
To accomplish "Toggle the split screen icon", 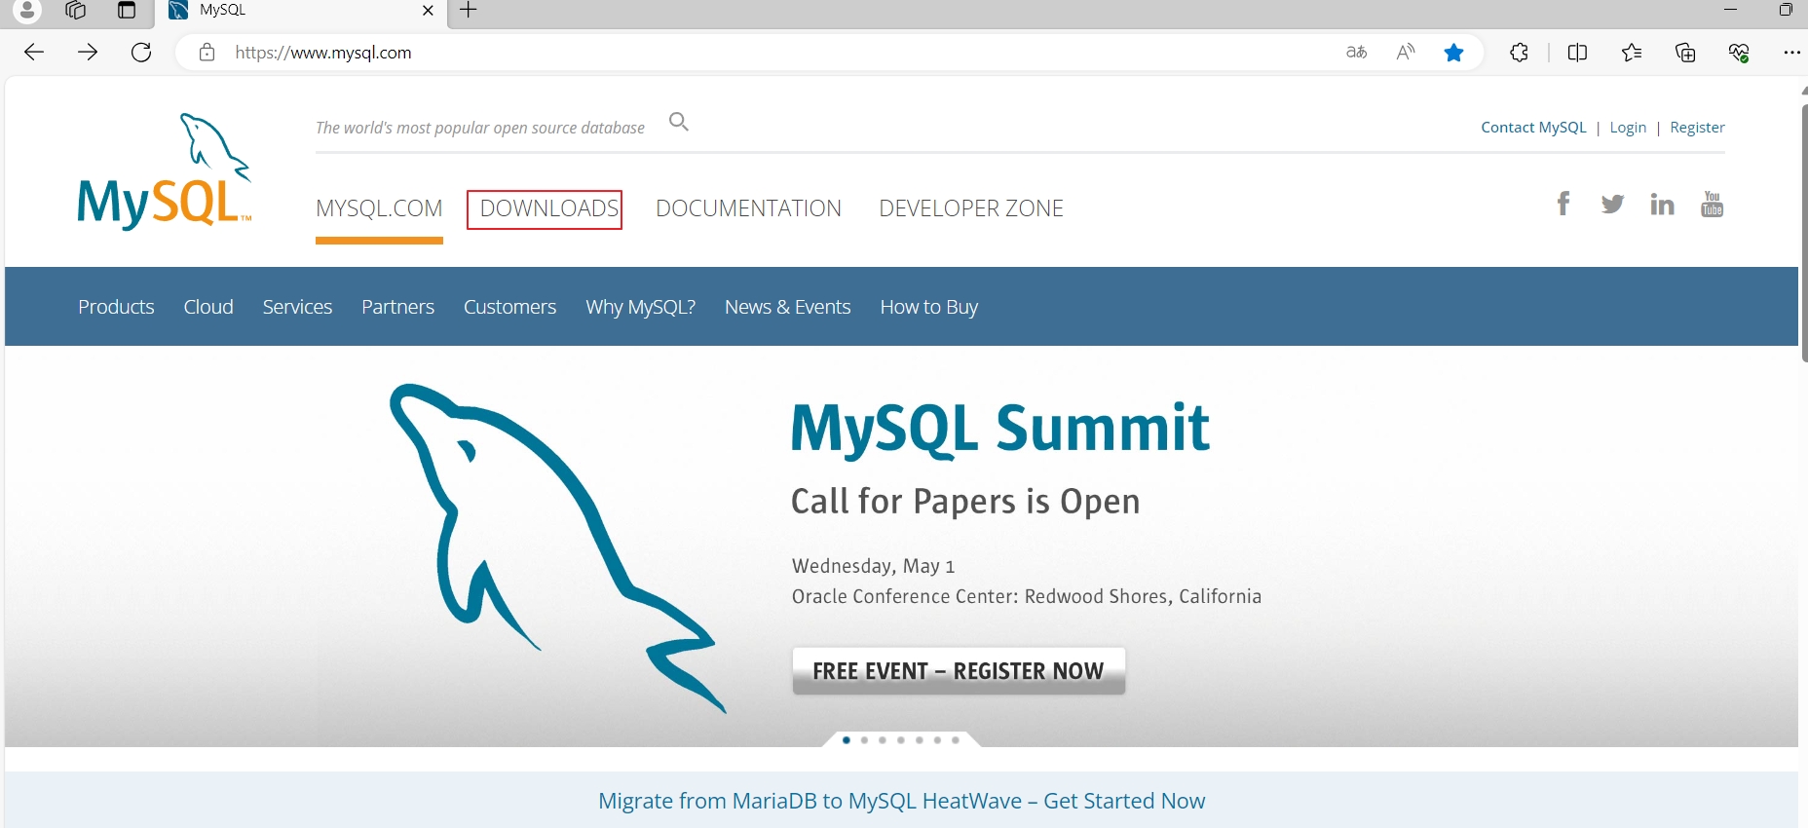I will click(x=1578, y=53).
